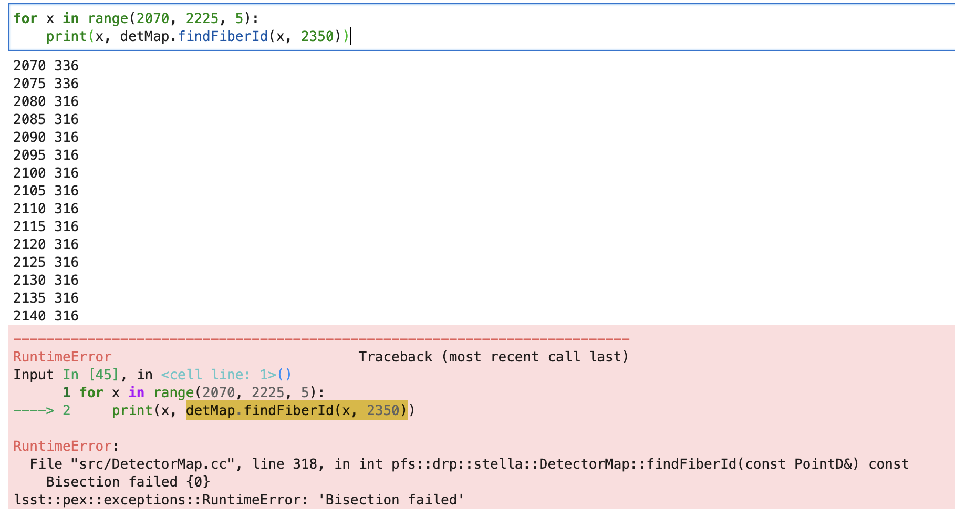Screen dimensions: 955x517
Task: Click 'range' in the code cell's first line
Action: click(108, 19)
